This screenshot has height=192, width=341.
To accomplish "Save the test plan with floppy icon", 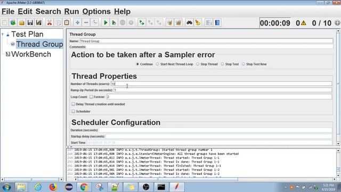I will [30, 22].
